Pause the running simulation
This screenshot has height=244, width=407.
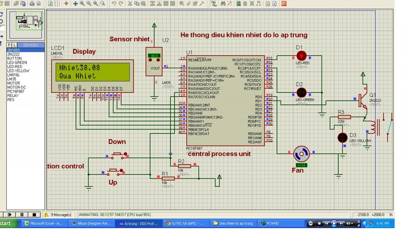pyautogui.click(x=22, y=215)
